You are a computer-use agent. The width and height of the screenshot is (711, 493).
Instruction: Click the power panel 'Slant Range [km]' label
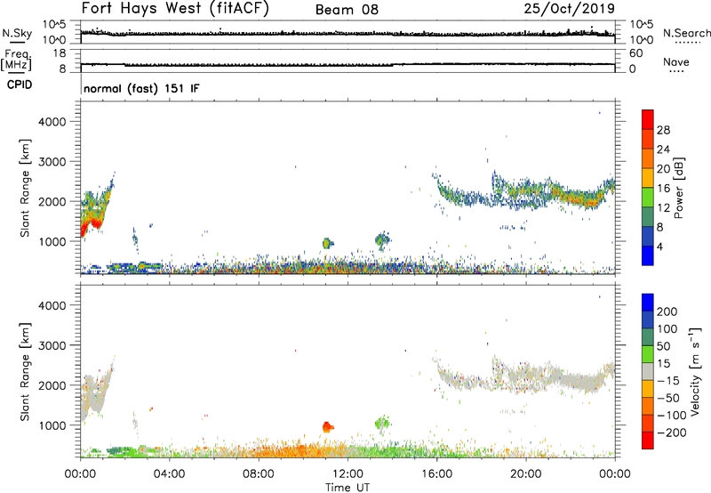click(25, 188)
